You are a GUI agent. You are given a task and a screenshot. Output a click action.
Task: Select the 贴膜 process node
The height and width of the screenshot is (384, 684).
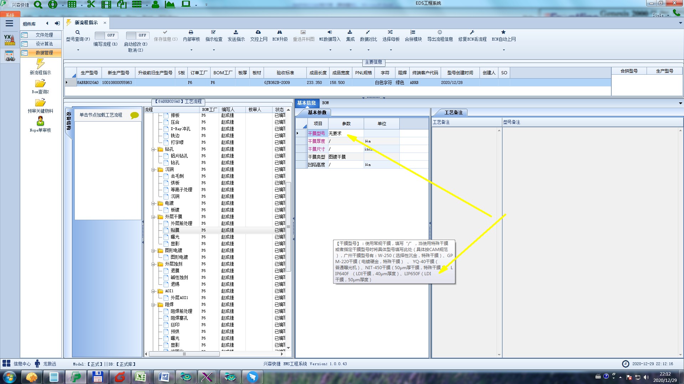[x=175, y=230]
